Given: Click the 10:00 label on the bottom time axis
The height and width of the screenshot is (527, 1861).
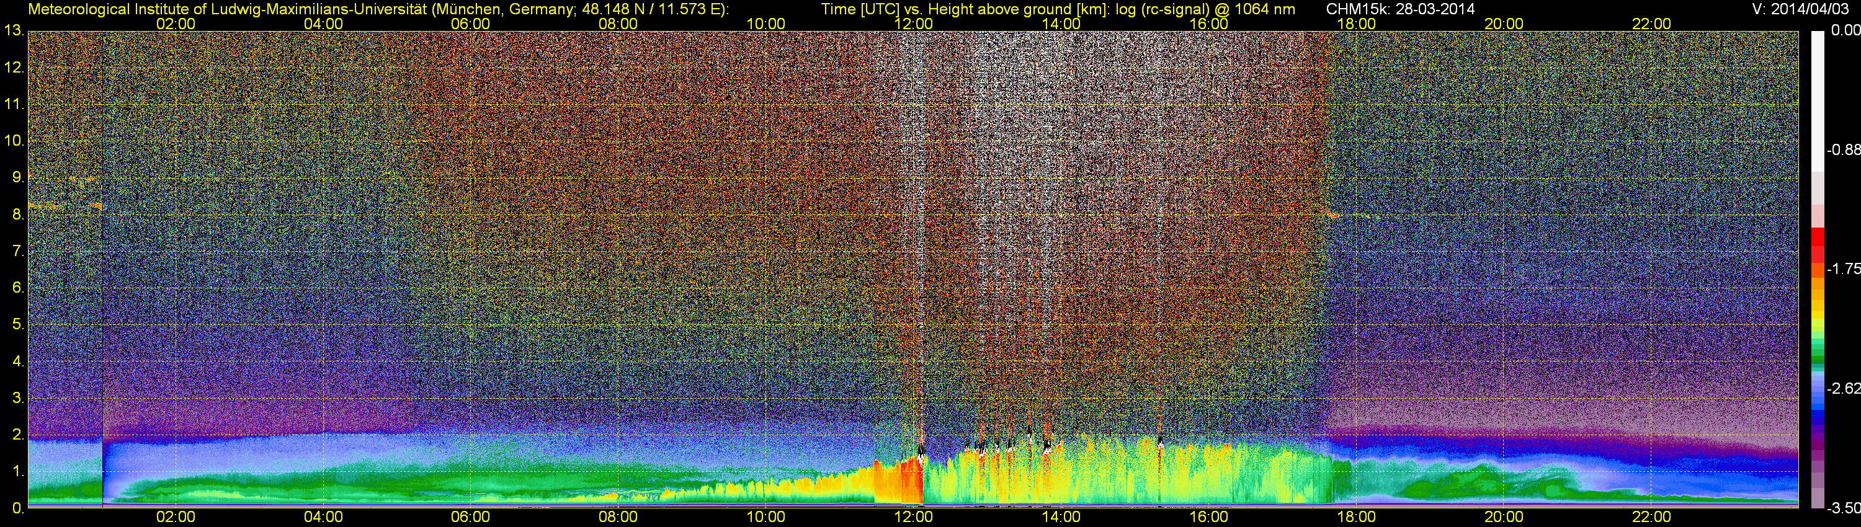Looking at the screenshot, I should (x=765, y=517).
